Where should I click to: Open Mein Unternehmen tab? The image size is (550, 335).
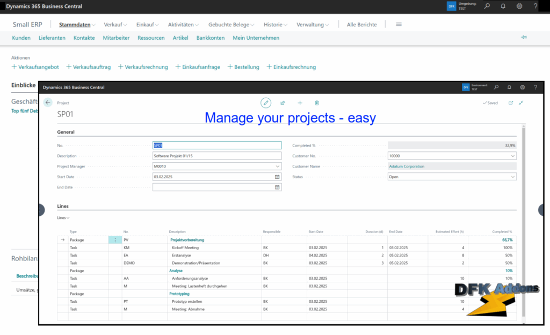point(256,38)
